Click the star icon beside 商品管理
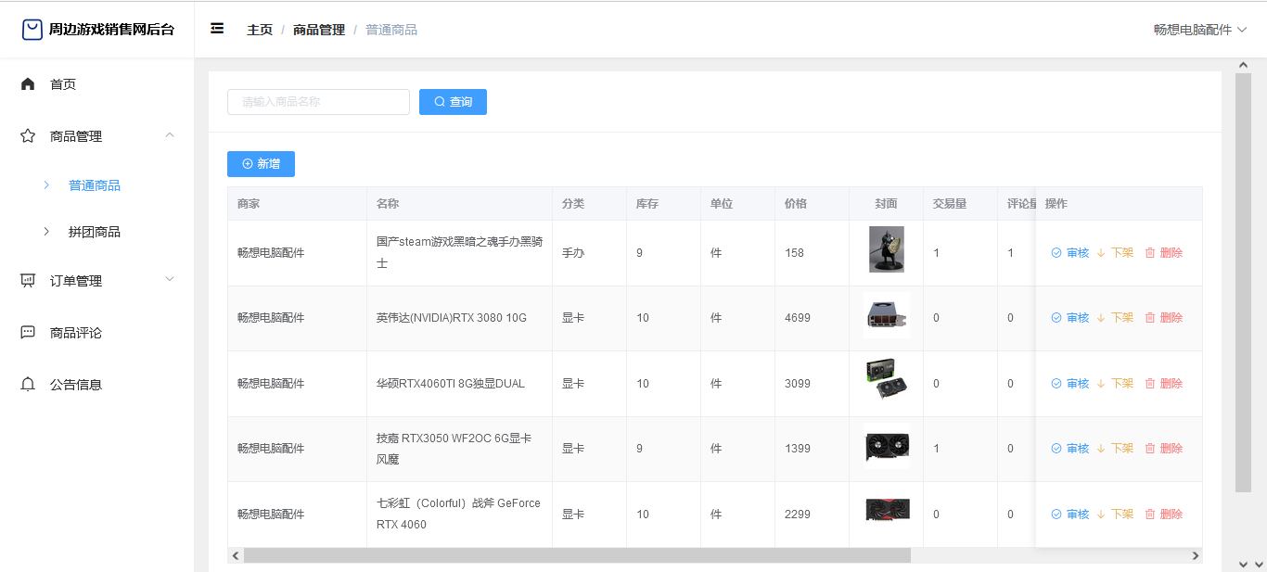 (x=28, y=136)
